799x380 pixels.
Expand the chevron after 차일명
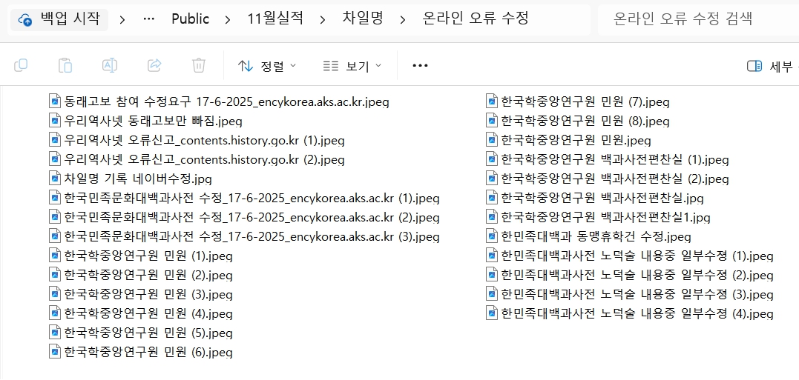403,20
